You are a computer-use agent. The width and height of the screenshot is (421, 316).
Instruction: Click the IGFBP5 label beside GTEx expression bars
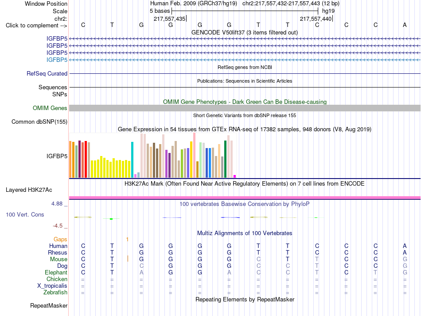click(57, 156)
